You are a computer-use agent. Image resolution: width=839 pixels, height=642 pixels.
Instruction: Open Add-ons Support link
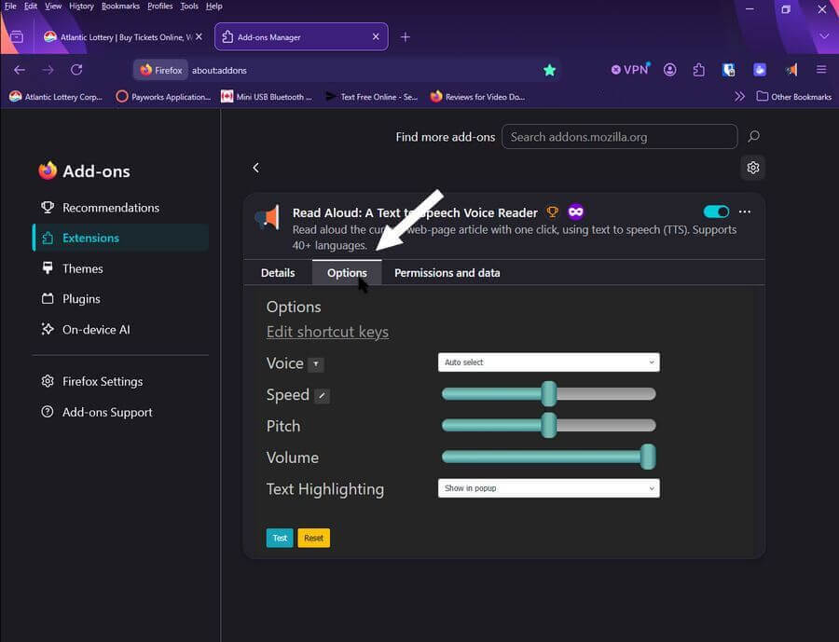tap(120, 412)
